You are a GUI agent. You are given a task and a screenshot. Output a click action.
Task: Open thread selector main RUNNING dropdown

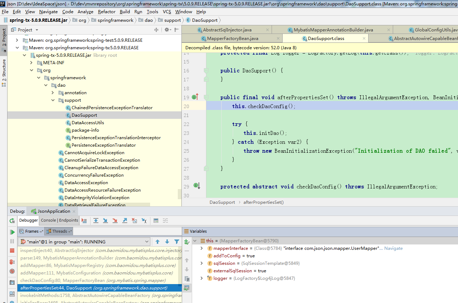[84, 242]
